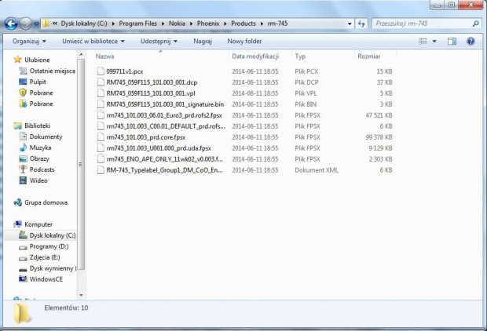Open Ostatnie miejsca in sidebar
This screenshot has width=487, height=331.
tap(52, 71)
